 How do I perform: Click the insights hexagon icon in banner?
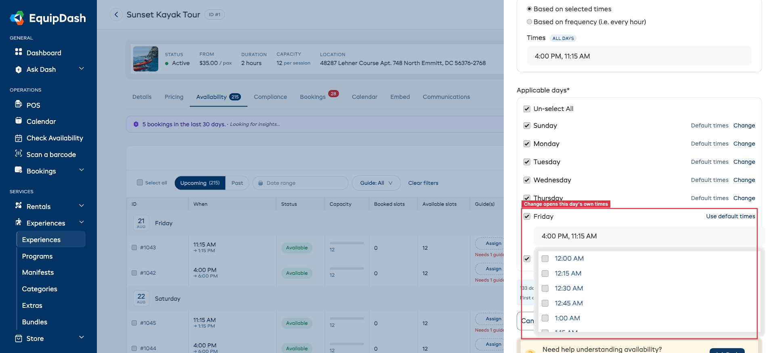point(136,124)
